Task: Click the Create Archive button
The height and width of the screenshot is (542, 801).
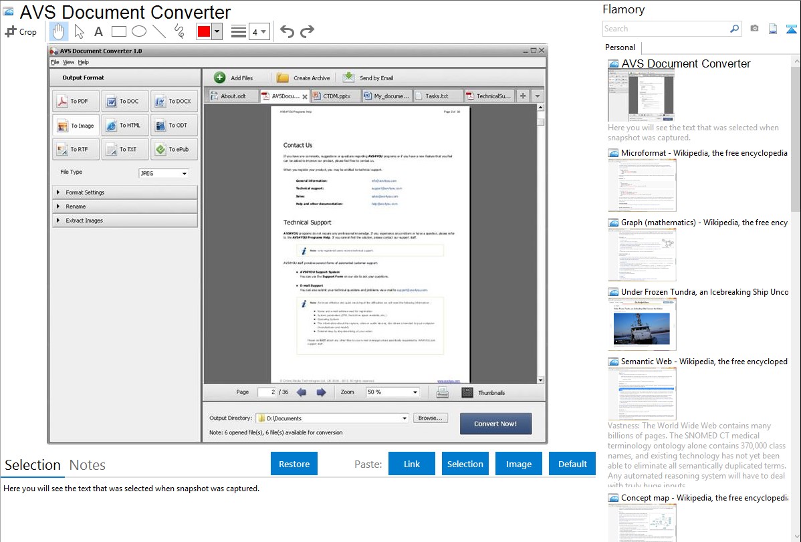Action: pyautogui.click(x=304, y=78)
